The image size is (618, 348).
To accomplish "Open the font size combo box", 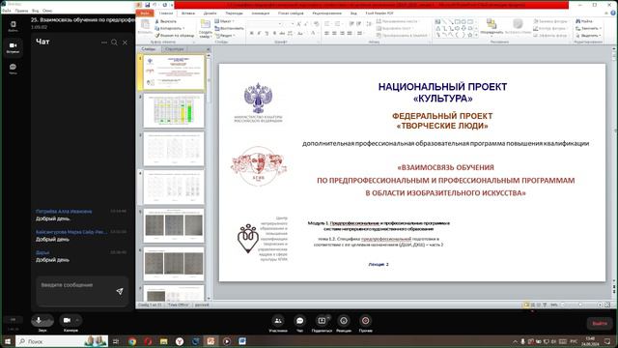I will [x=290, y=24].
